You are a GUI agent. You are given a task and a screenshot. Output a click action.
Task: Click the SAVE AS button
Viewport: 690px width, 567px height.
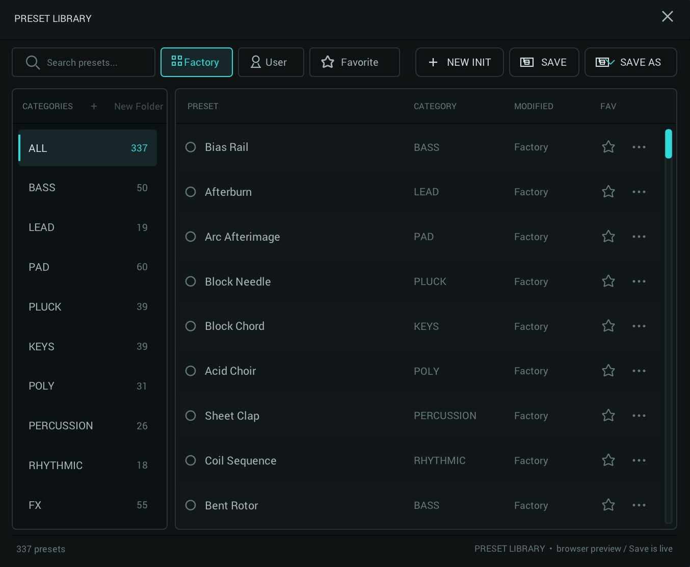(x=631, y=62)
